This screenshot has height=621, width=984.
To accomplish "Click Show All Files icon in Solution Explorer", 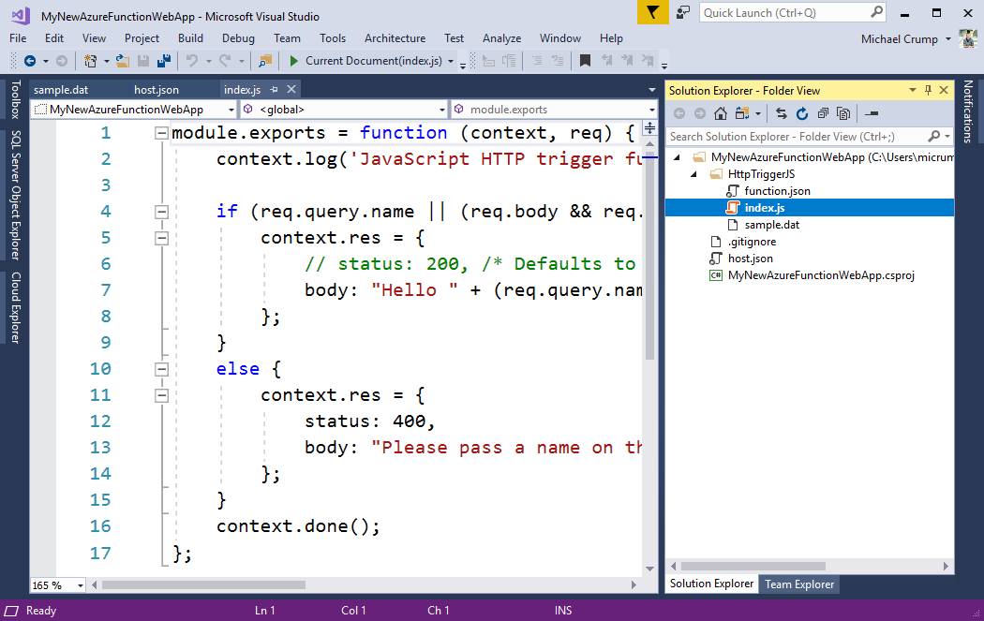I will pyautogui.click(x=843, y=113).
